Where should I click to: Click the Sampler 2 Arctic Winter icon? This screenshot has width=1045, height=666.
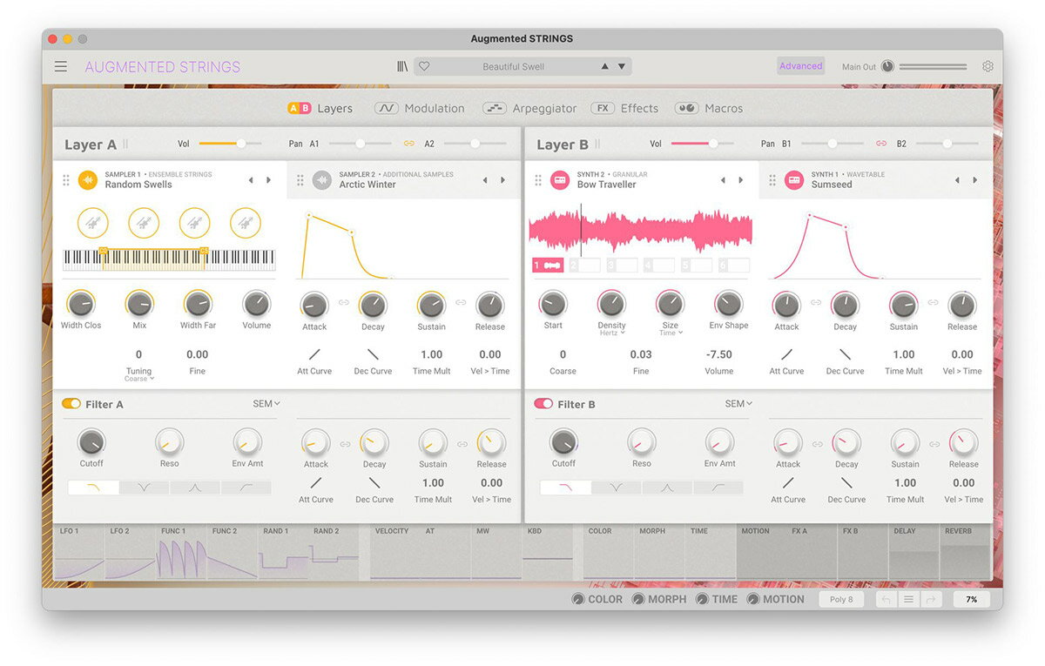click(322, 180)
